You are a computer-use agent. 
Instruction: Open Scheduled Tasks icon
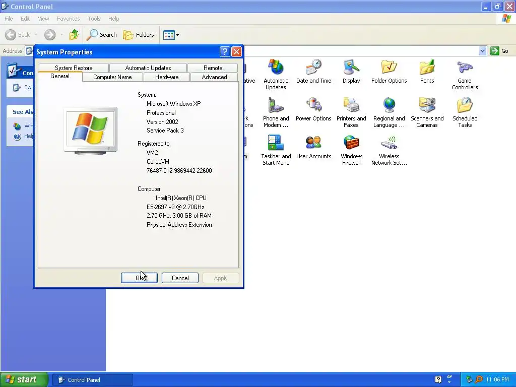465,112
